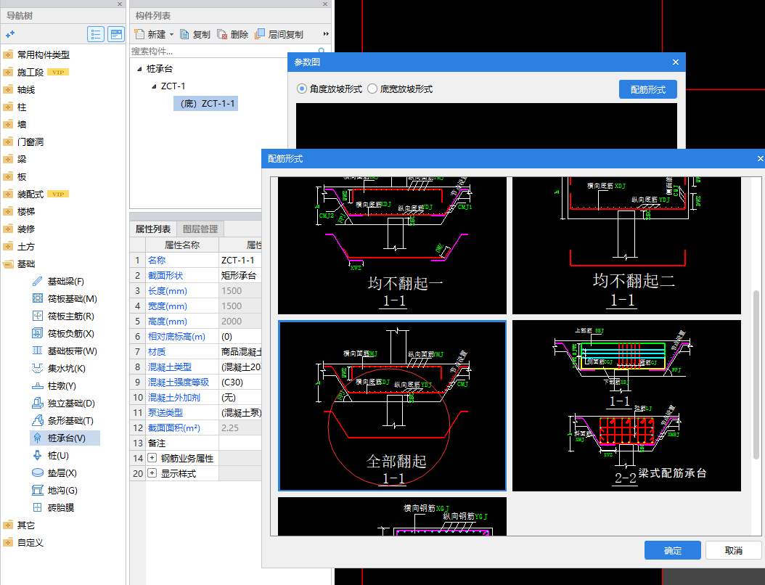Select 基础梁(F) in the navigation tree
Viewport: 765px width, 585px height.
65,282
